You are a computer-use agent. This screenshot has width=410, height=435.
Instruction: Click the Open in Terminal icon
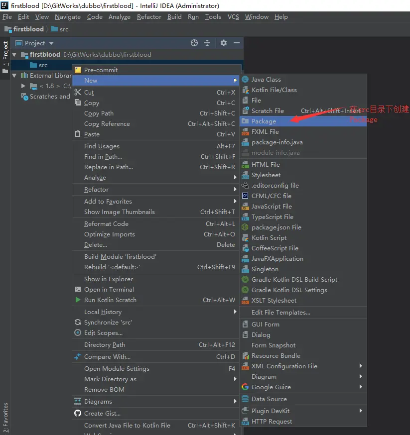point(78,289)
